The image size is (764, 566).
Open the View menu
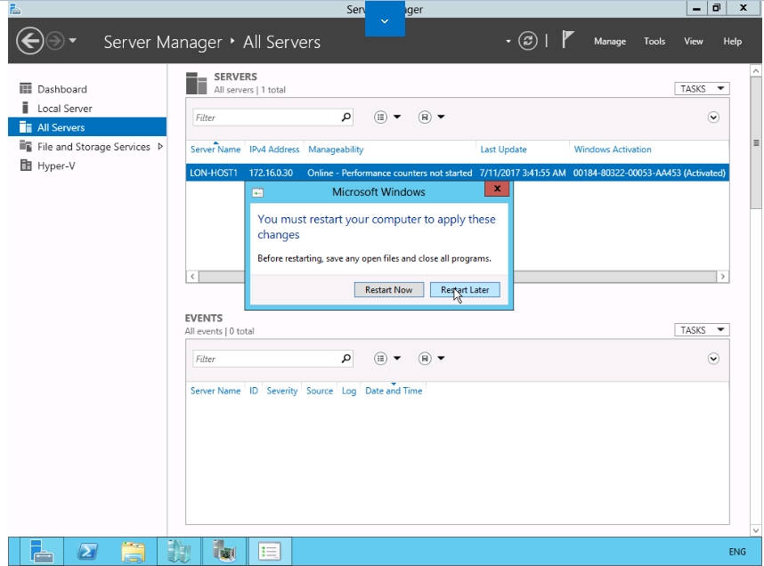[x=694, y=42]
